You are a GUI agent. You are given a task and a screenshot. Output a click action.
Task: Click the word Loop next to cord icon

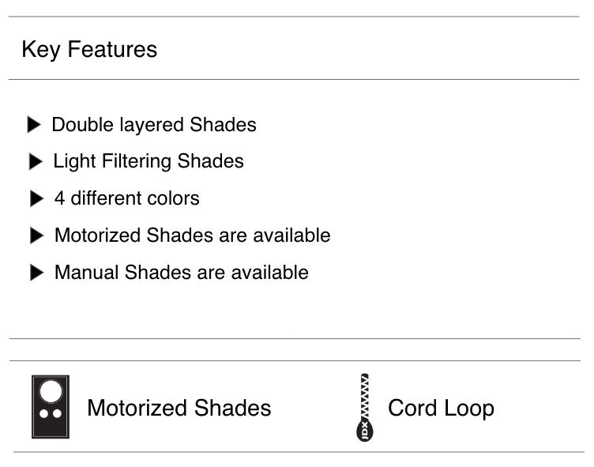[x=468, y=408]
